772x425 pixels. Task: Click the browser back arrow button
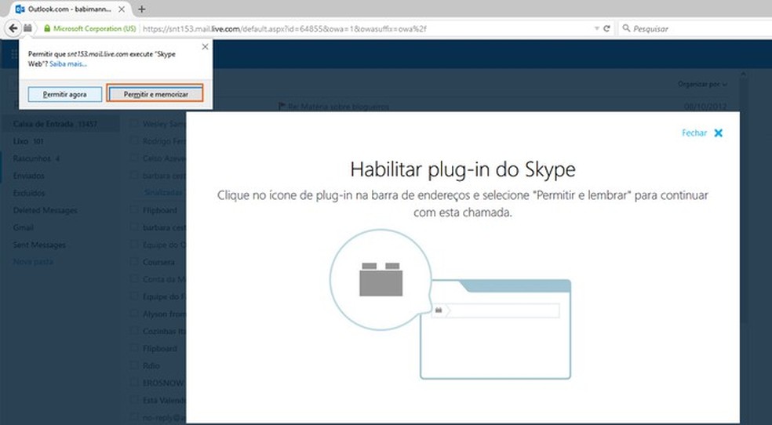pyautogui.click(x=13, y=28)
